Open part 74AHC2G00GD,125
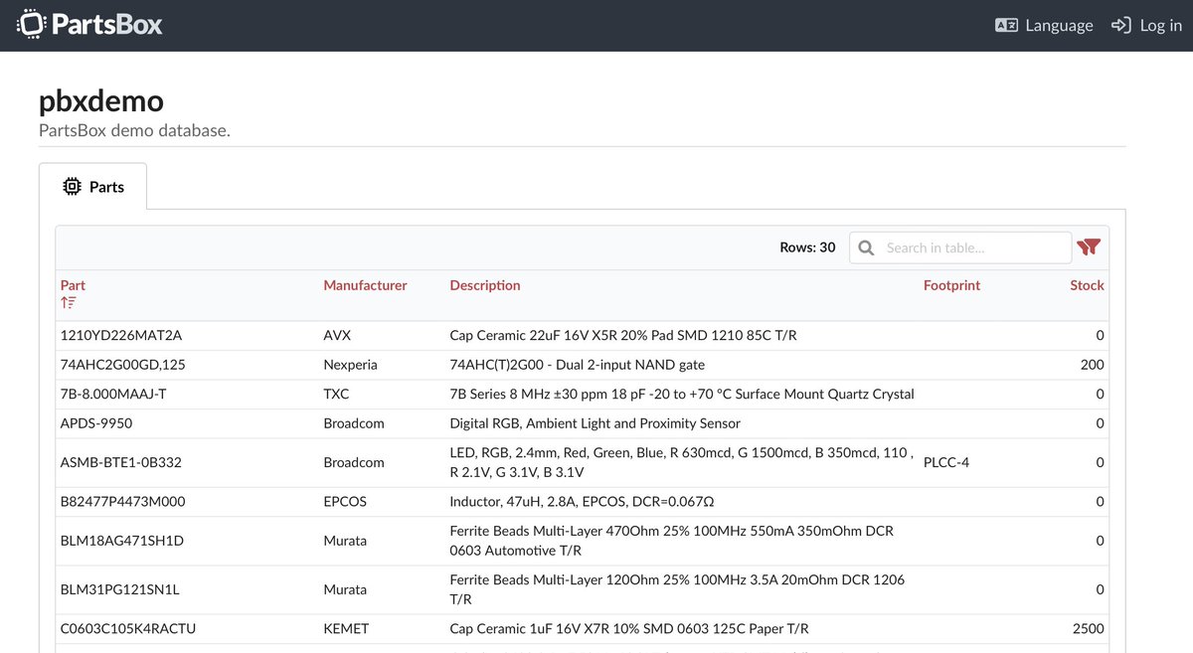Image resolution: width=1193 pixels, height=653 pixels. [122, 365]
